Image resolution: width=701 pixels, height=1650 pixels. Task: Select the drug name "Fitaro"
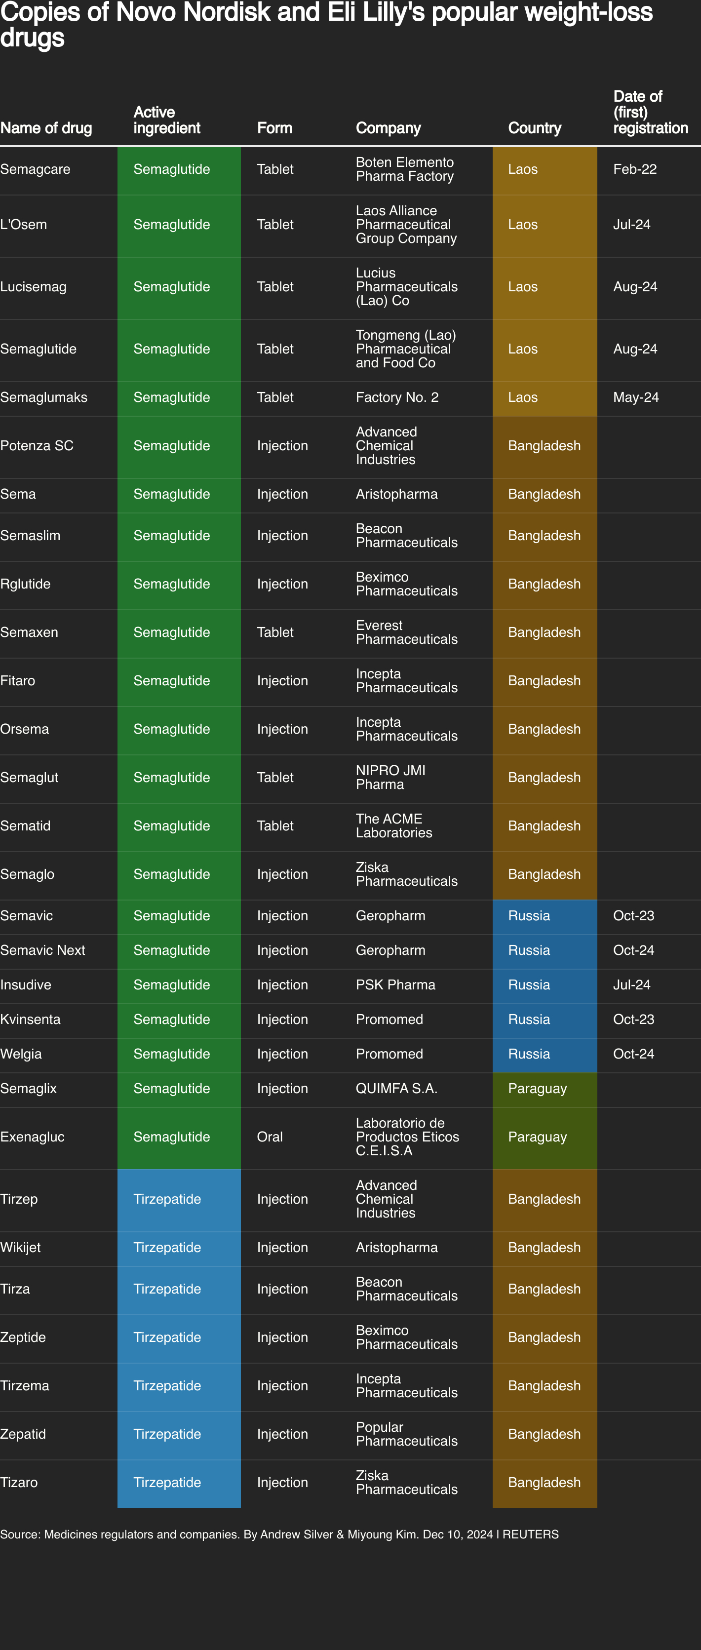(17, 681)
